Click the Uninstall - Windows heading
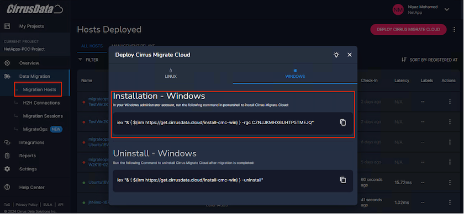 pos(155,153)
